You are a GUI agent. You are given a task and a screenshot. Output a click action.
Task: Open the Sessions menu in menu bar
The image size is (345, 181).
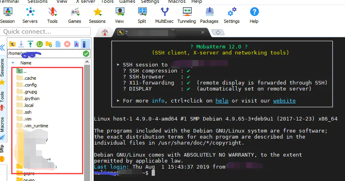click(x=37, y=2)
